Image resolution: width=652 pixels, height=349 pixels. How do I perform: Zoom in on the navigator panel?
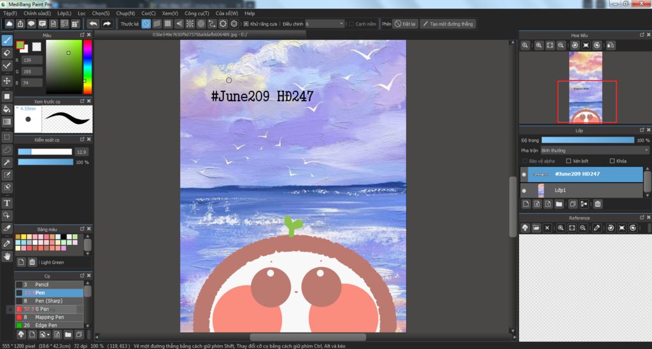[539, 45]
